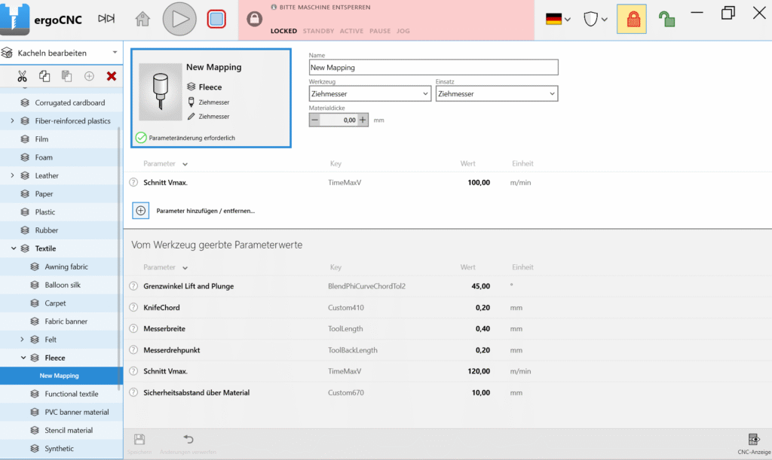The image size is (772, 460).
Task: Toggle the red lock machine button
Action: tap(631, 20)
